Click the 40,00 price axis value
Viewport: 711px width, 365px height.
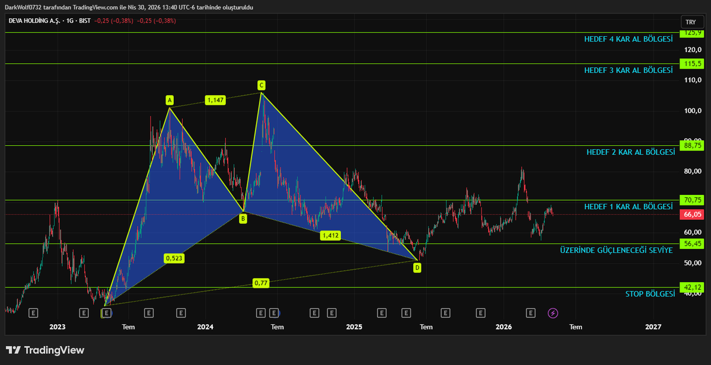coord(693,294)
